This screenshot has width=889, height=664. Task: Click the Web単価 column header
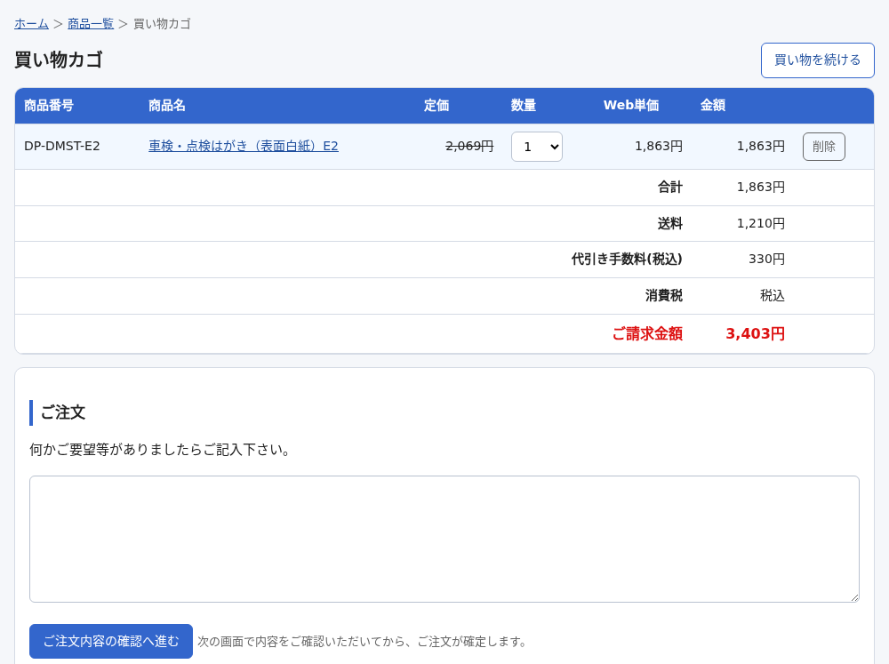pyautogui.click(x=631, y=106)
